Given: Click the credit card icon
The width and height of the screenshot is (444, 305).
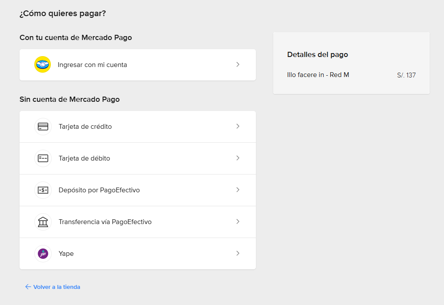Looking at the screenshot, I should (x=43, y=127).
